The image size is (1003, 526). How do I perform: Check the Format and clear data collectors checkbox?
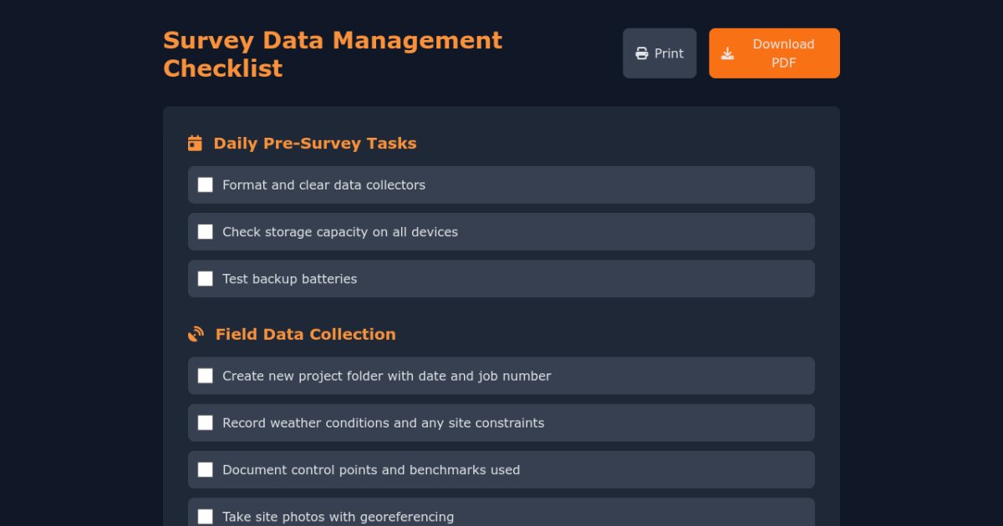coord(206,185)
